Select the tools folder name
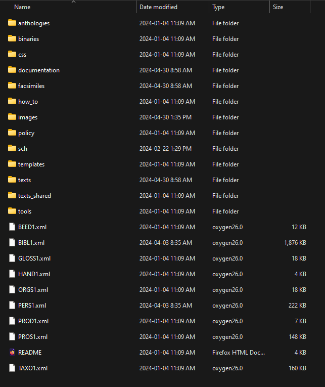Viewport: 325px width, 387px height. pyautogui.click(x=25, y=211)
